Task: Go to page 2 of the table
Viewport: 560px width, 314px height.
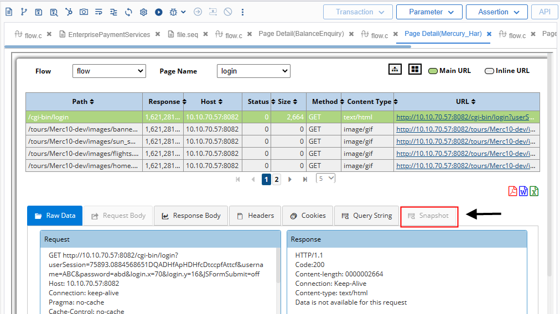Action: pos(277,179)
